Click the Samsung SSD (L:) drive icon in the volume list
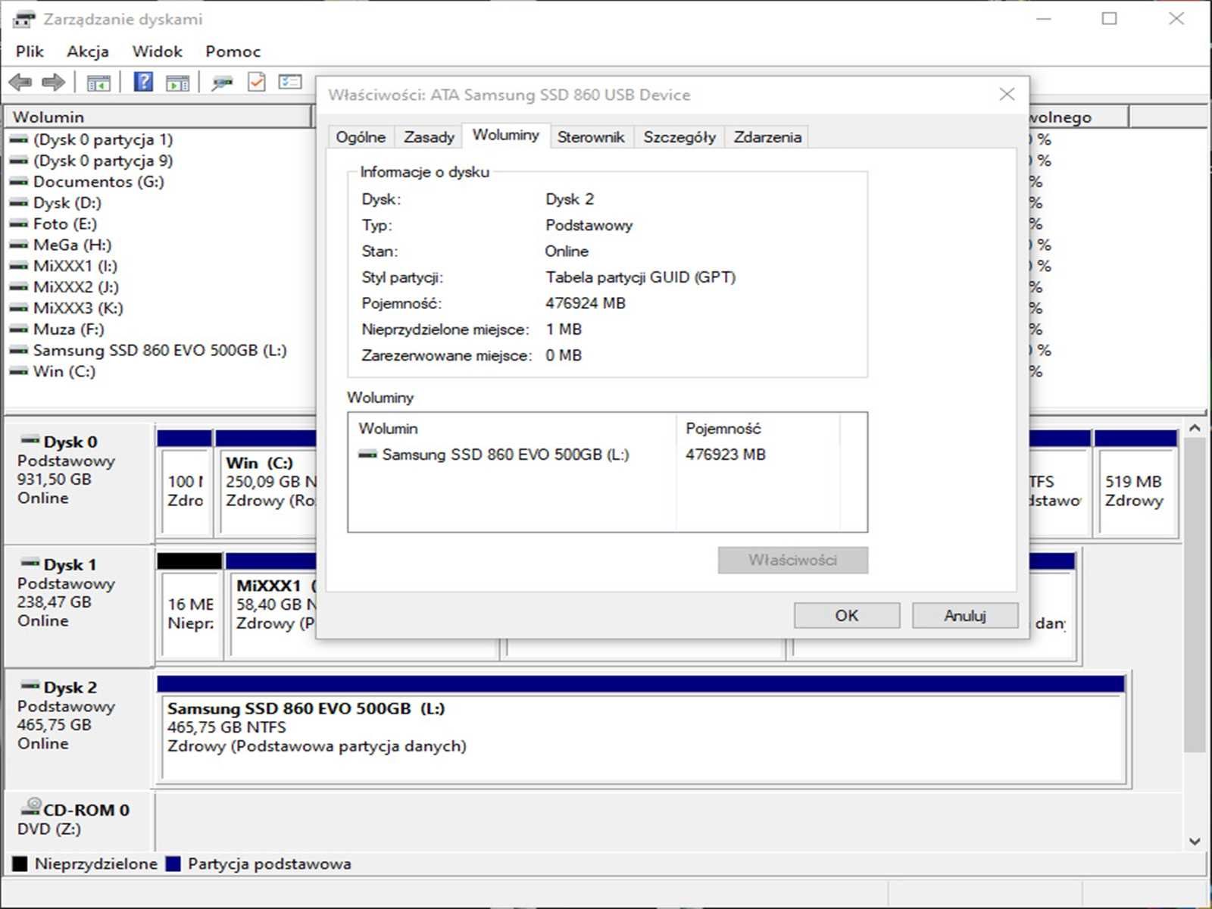The width and height of the screenshot is (1212, 909). coord(19,351)
